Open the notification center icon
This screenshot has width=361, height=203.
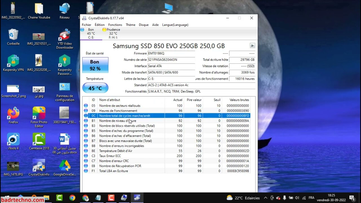[352, 198]
